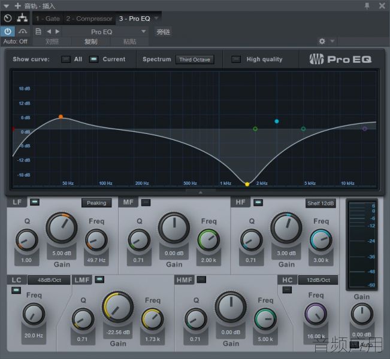This screenshot has width=390, height=359.
Task: Open the automation curve icon
Action: (23, 32)
